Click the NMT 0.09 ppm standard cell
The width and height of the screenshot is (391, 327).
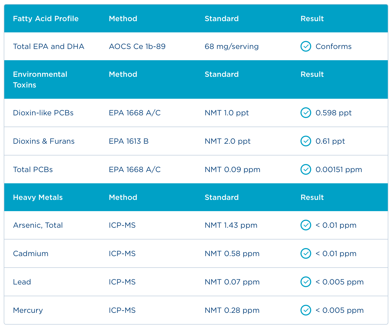[x=232, y=169]
